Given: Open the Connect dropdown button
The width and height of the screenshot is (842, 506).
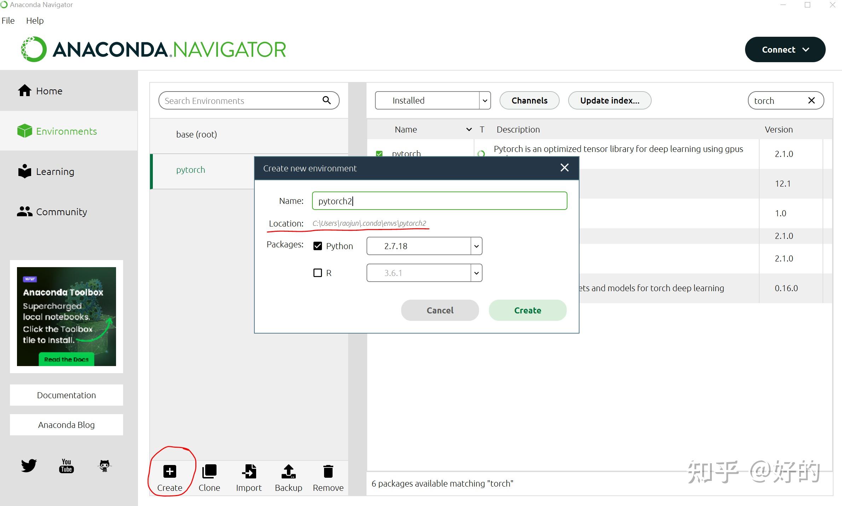Looking at the screenshot, I should (x=785, y=49).
